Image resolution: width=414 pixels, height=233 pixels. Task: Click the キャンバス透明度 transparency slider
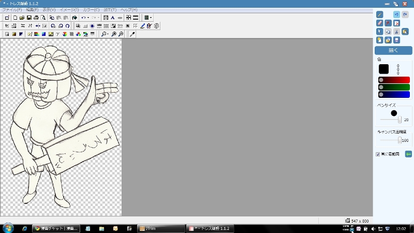click(391, 140)
